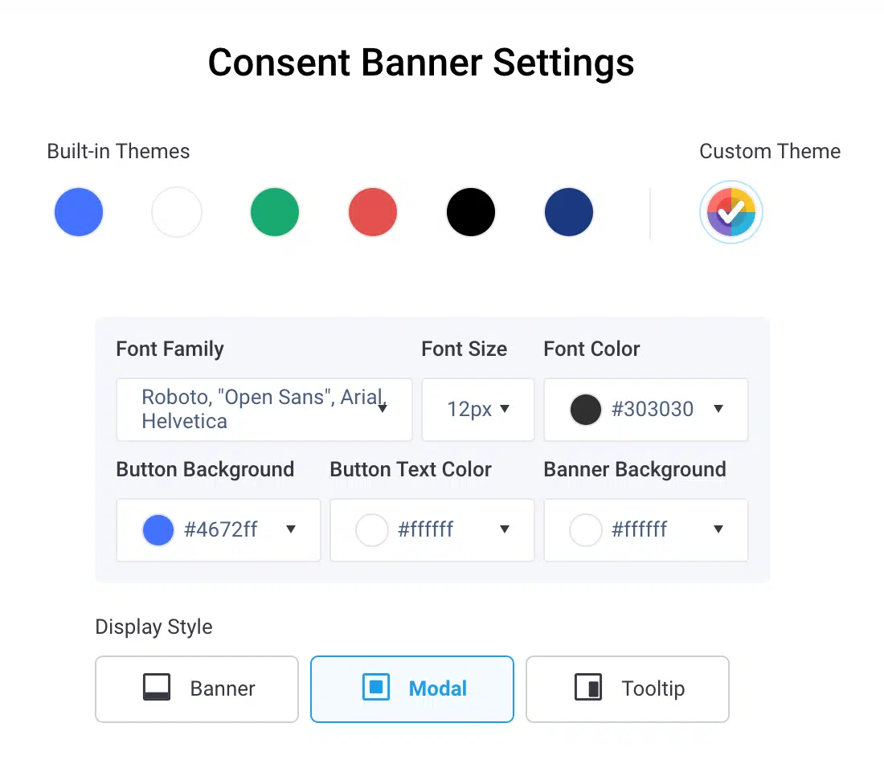884x776 pixels.
Task: Choose the navy built-in theme
Action: coord(568,211)
